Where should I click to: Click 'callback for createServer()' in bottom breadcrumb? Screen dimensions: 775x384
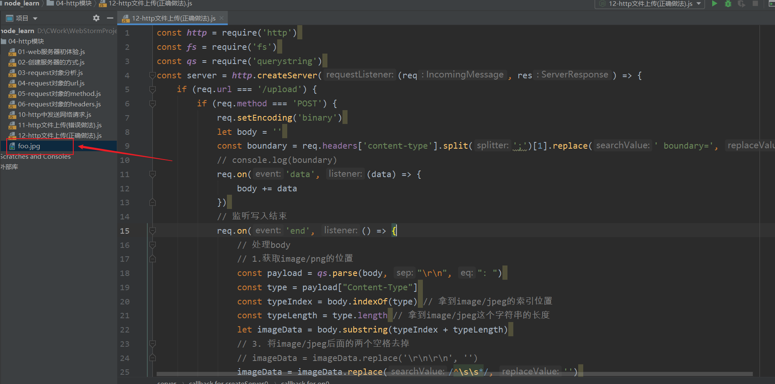point(228,382)
